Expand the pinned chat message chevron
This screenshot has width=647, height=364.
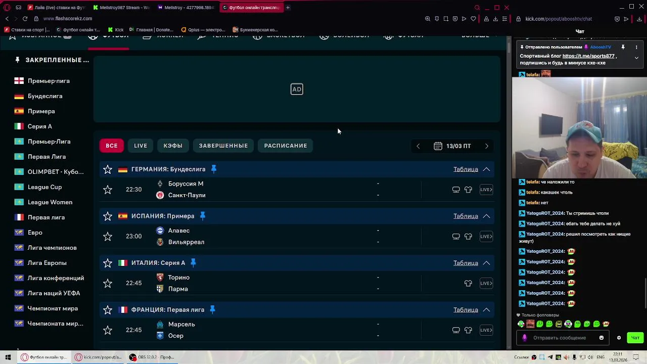tap(636, 58)
